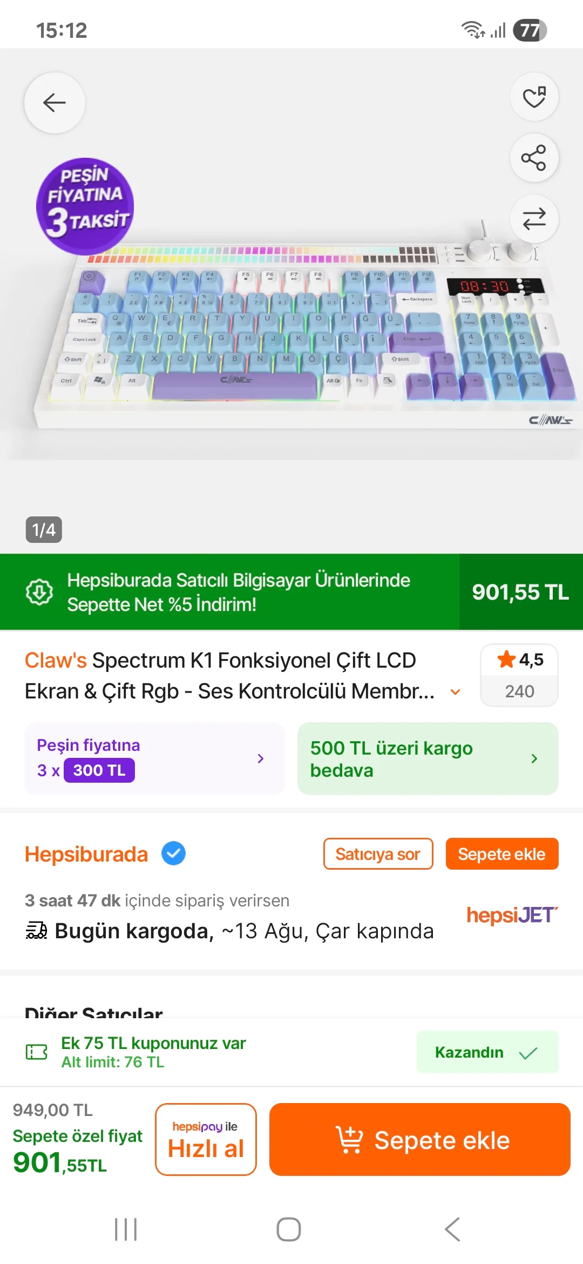
Task: Open Peşin fiyatına installment details
Action: coord(154,758)
